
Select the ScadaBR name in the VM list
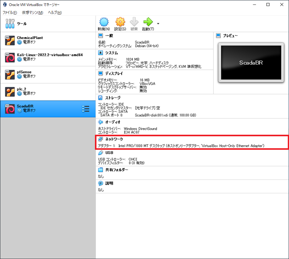(x=25, y=106)
